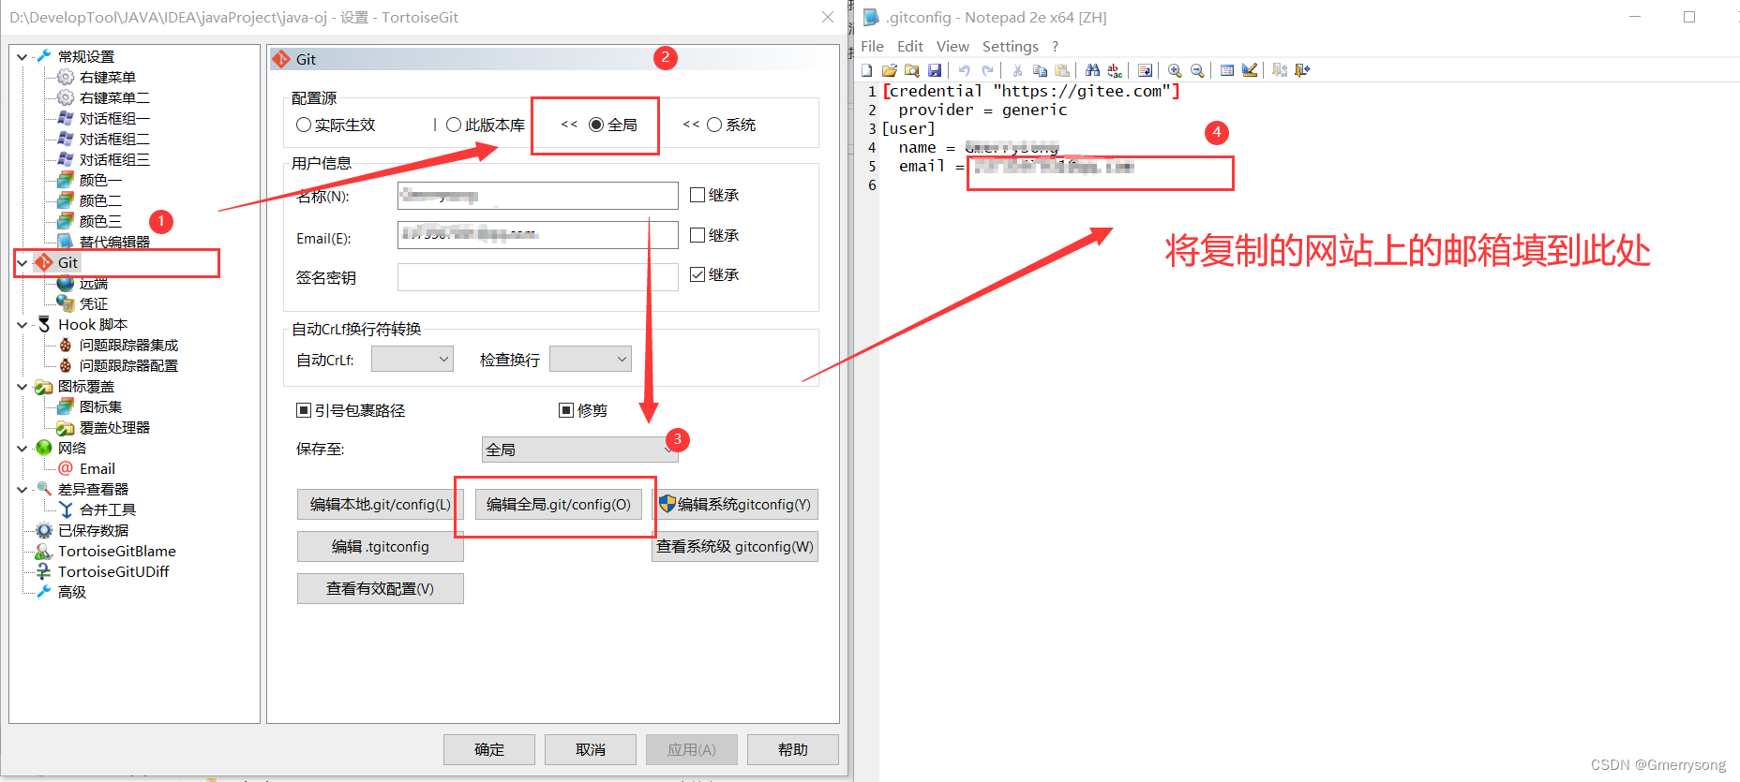
Task: Click the Undo icon in Notepad2 toolbar
Action: pos(964,70)
